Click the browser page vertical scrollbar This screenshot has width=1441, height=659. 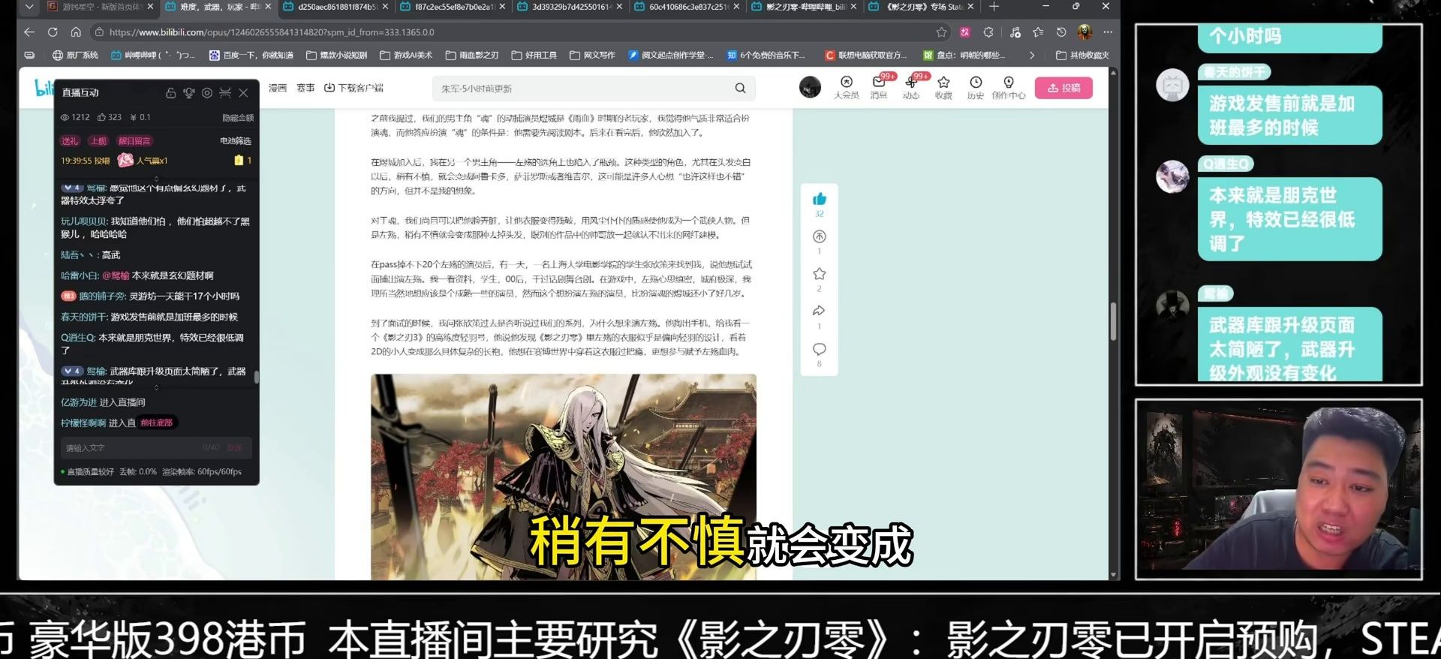(x=1113, y=323)
